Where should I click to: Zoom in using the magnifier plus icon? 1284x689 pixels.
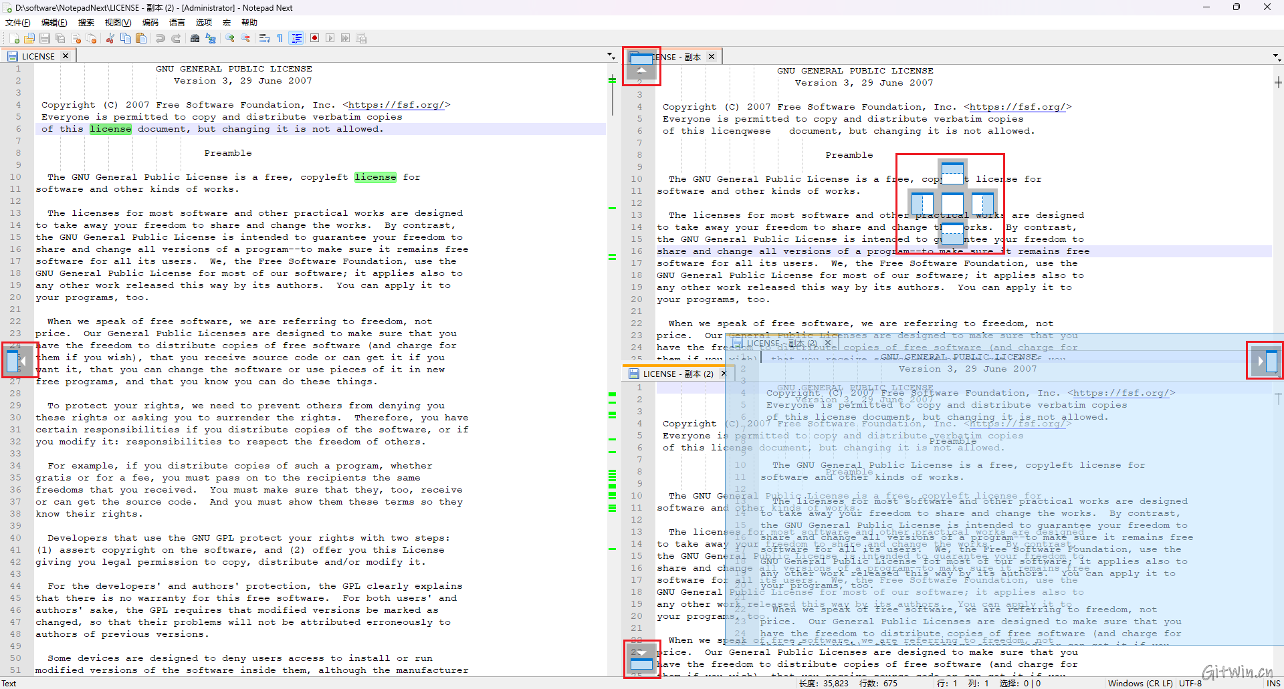[x=230, y=39]
